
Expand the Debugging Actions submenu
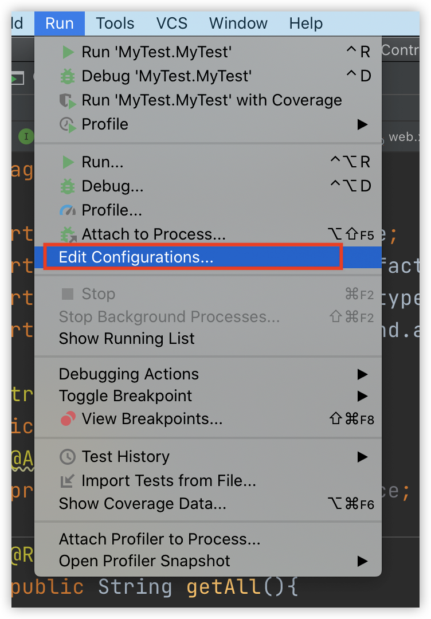click(x=363, y=374)
